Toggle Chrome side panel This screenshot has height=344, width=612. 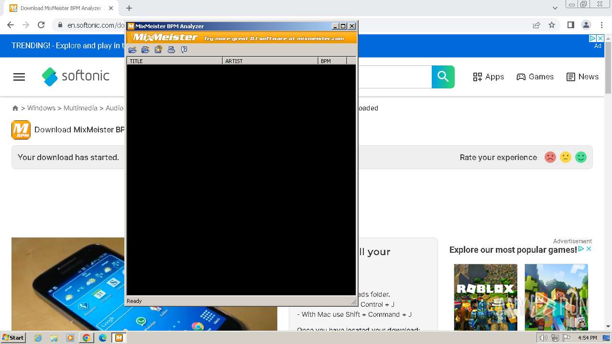coord(571,25)
